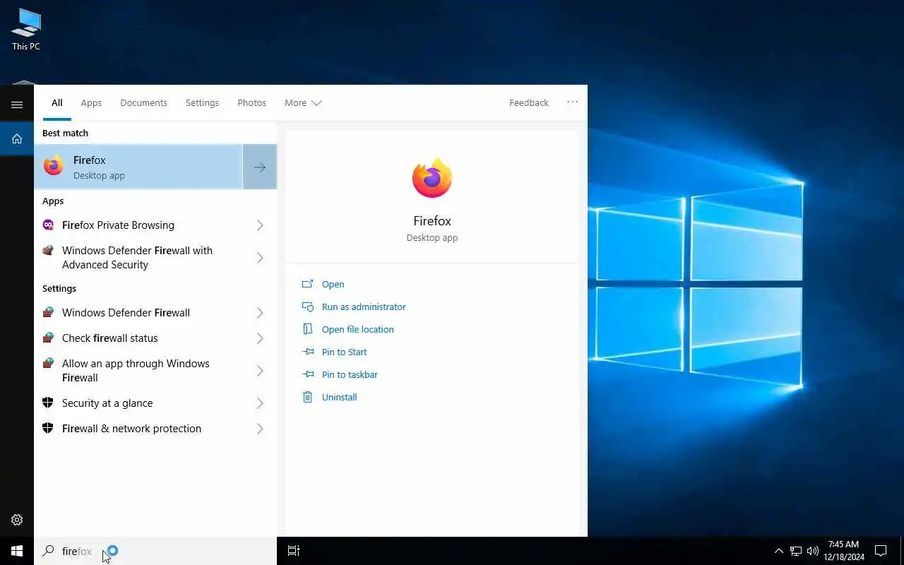Click Pin to Start

point(344,352)
